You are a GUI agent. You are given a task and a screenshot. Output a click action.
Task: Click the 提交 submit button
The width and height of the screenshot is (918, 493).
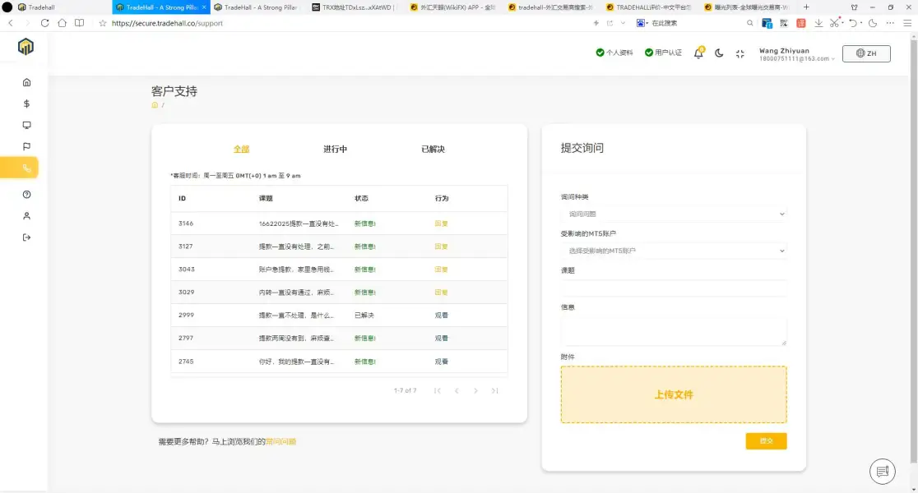tap(766, 440)
